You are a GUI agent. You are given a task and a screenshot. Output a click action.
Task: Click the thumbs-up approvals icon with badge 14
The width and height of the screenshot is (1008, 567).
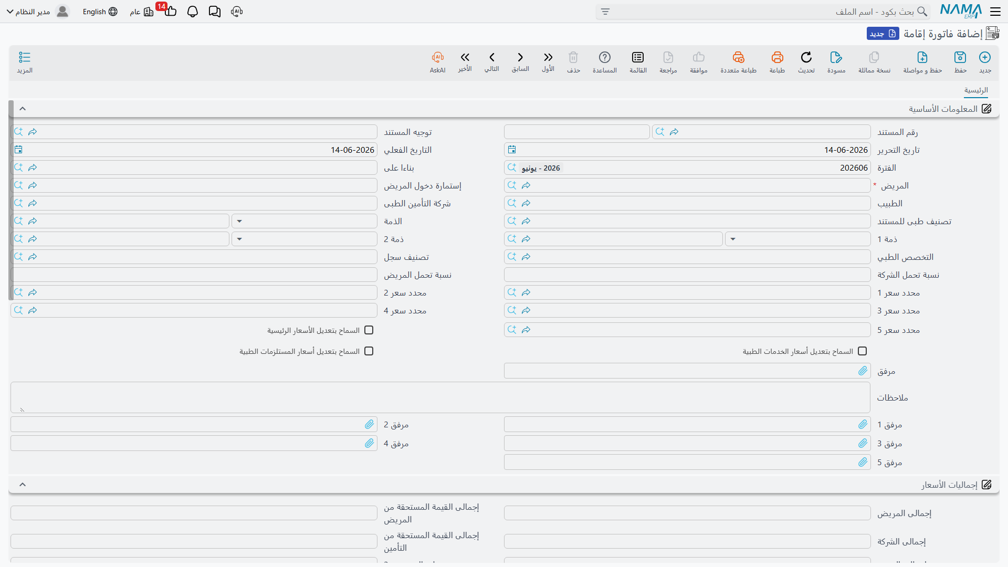coord(170,11)
